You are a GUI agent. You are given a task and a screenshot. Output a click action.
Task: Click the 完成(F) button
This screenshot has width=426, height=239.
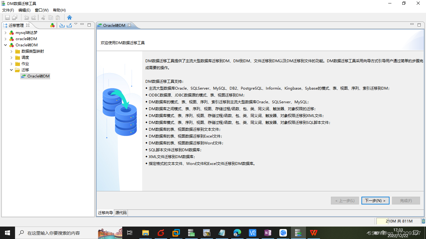tap(406, 201)
